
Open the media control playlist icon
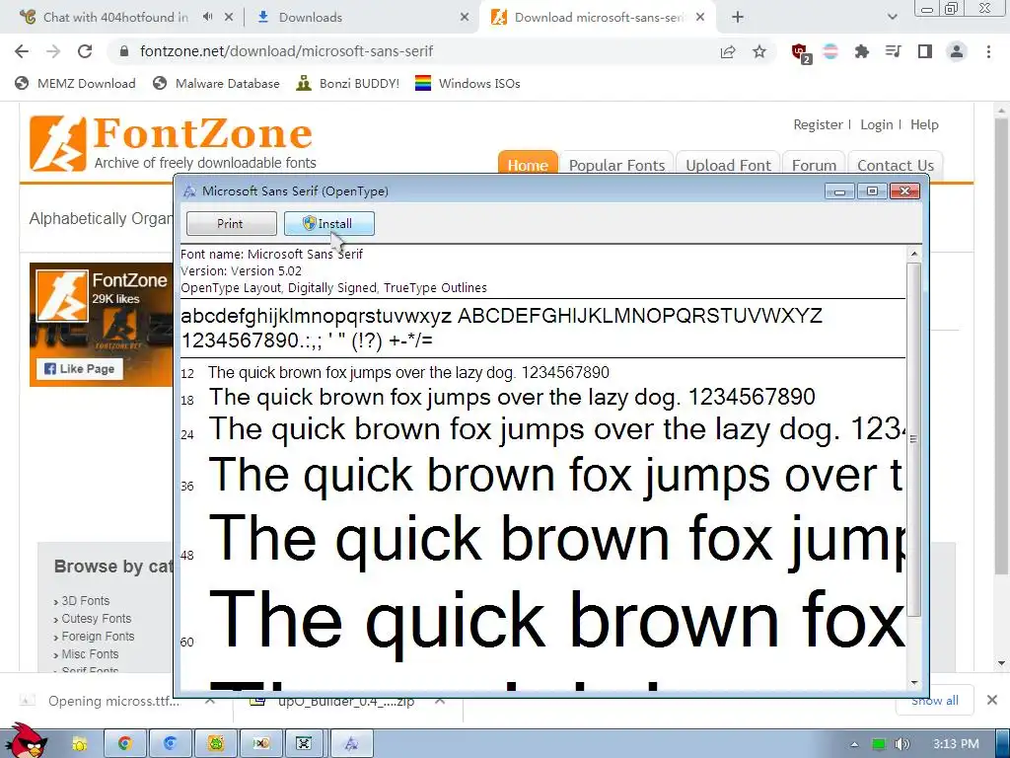[893, 51]
